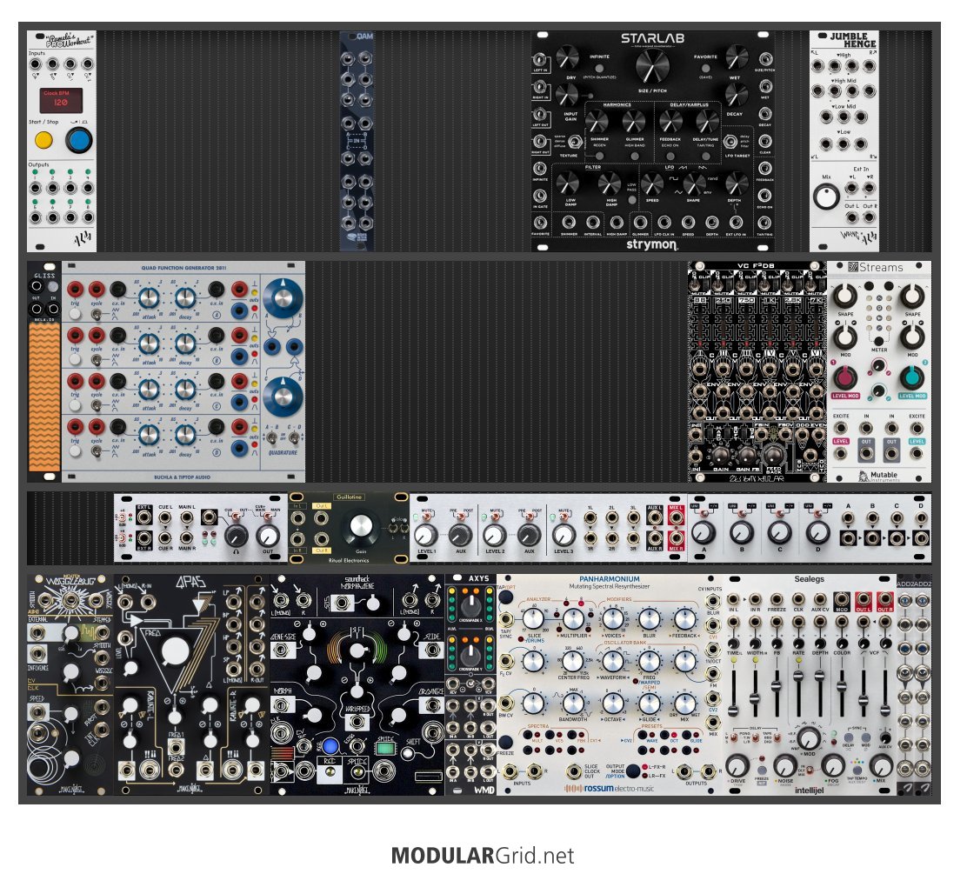Push the OUTPUT MODE button on Panharmonium
Image resolution: width=967 pixels, height=874 pixels.
(x=633, y=771)
